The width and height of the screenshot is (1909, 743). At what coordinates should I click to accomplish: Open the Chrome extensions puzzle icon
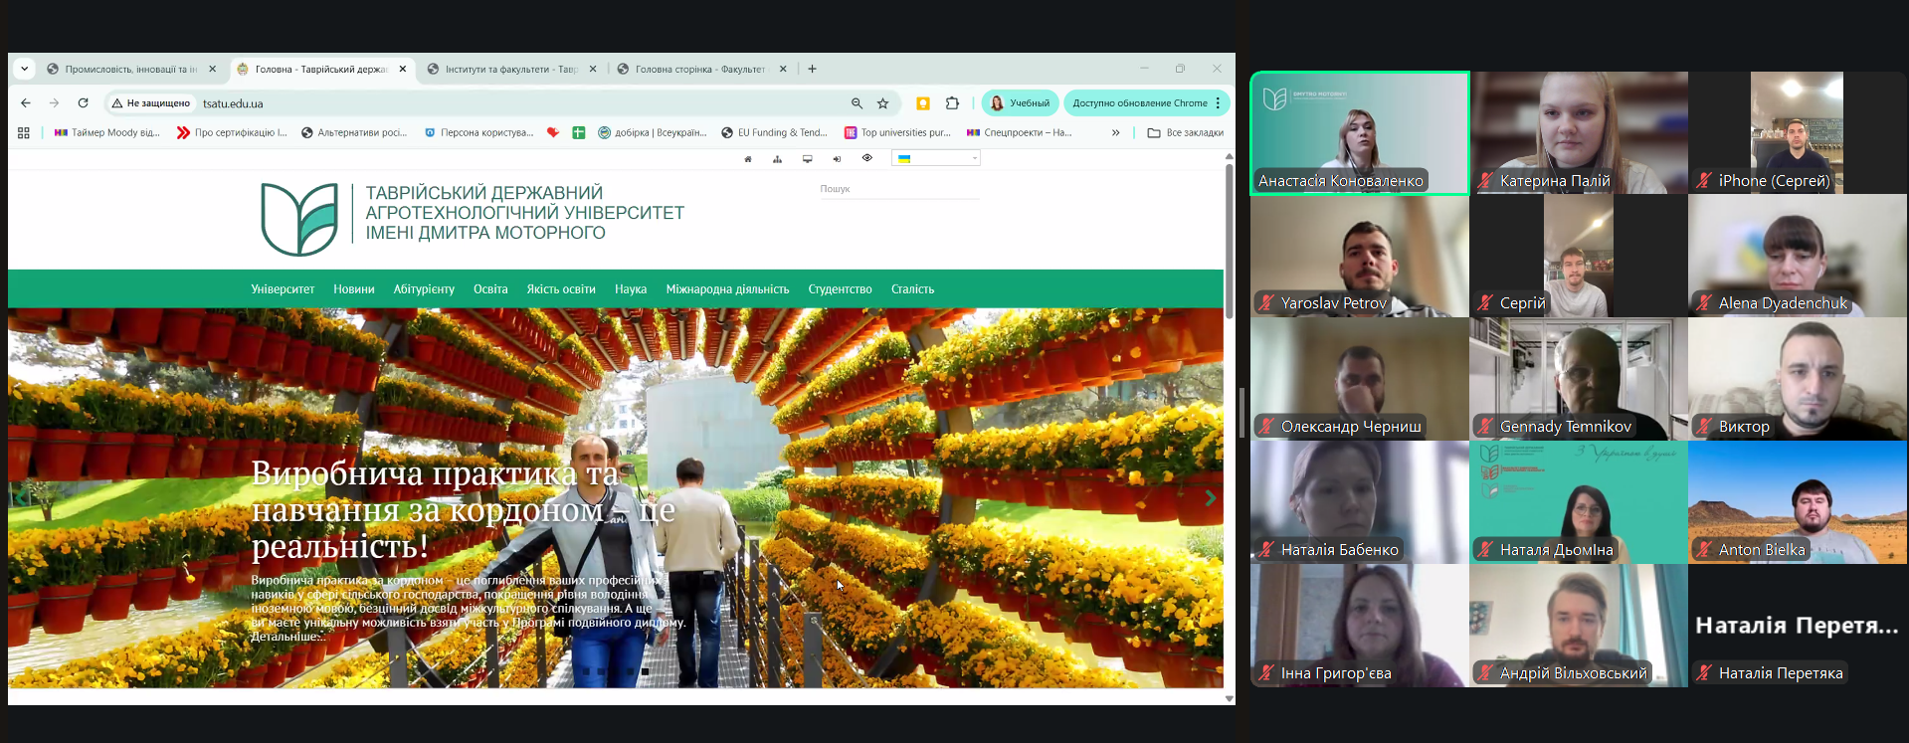pos(952,103)
